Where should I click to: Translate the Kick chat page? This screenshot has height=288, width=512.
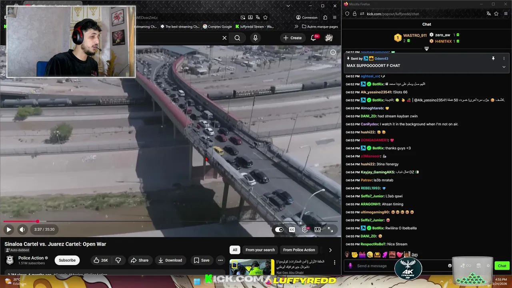[488, 14]
